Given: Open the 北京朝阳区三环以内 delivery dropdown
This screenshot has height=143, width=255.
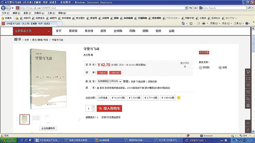Looking at the screenshot, I should 109,81.
